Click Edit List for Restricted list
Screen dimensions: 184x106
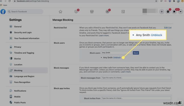coord(168,28)
